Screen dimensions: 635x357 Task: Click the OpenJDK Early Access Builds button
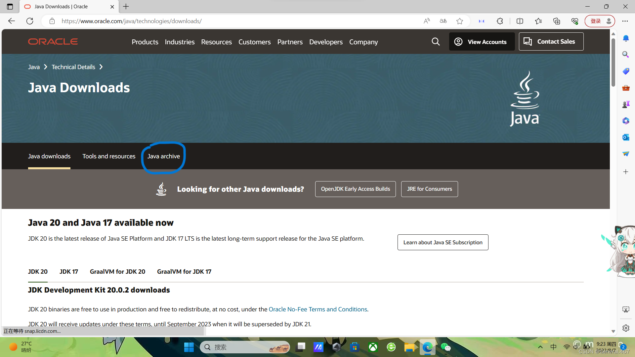(355, 189)
